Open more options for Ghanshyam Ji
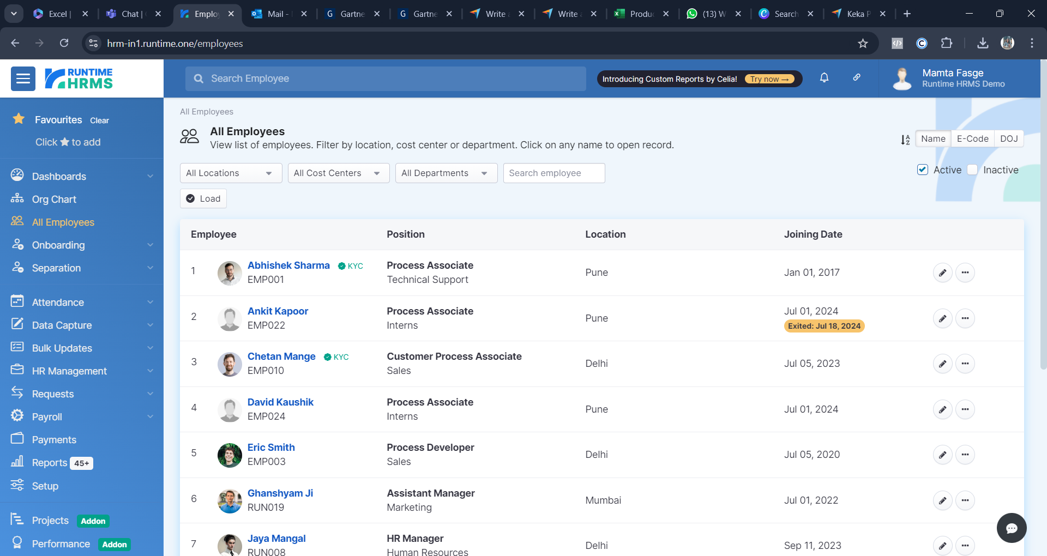The image size is (1047, 556). click(x=965, y=500)
